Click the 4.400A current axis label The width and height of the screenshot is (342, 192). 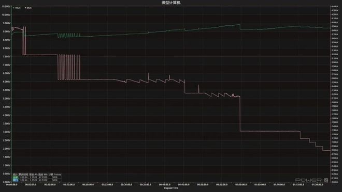(335, 7)
